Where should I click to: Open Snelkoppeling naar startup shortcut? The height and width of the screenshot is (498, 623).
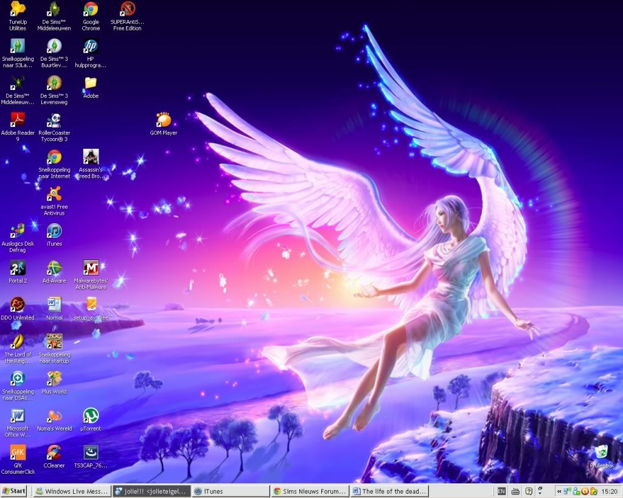[x=54, y=348]
